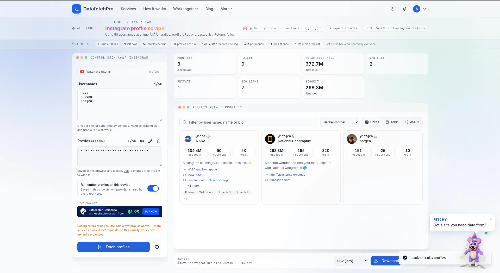Click the @netgeo private lock icon
Viewport: 500px width, 273px height.
[x=376, y=136]
